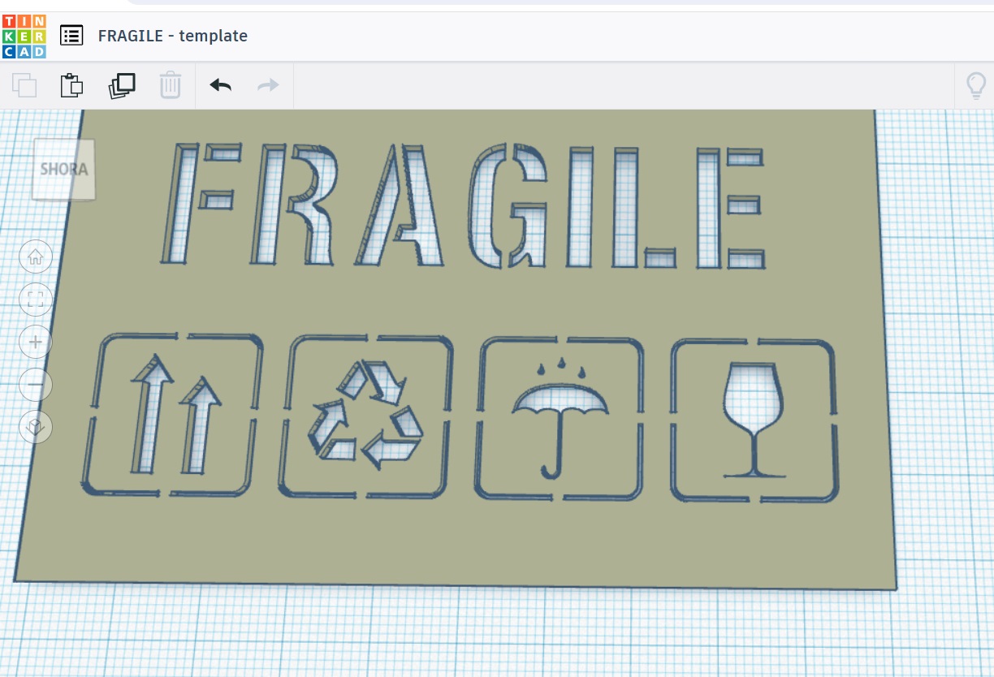This screenshot has height=677, width=994.
Task: Click the view cube
Action: (63, 170)
